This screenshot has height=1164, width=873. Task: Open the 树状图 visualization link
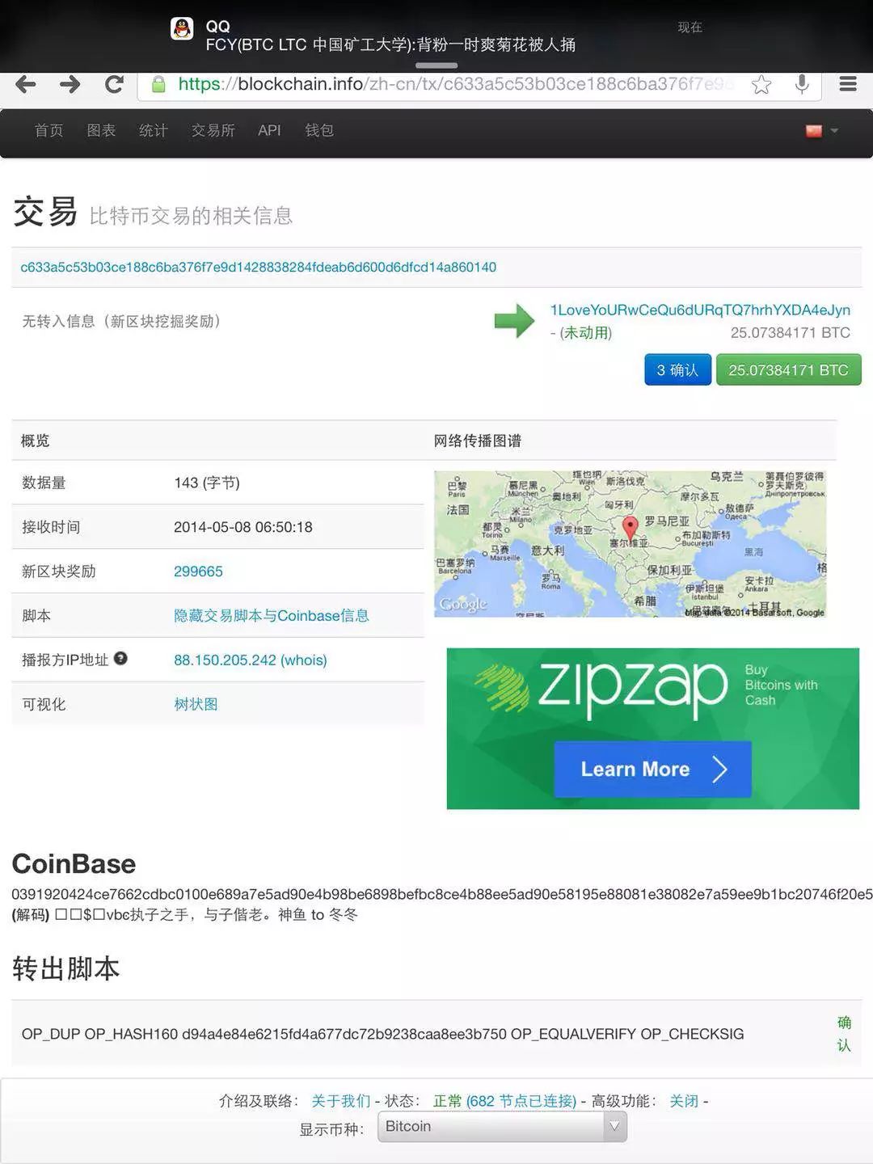tap(196, 704)
